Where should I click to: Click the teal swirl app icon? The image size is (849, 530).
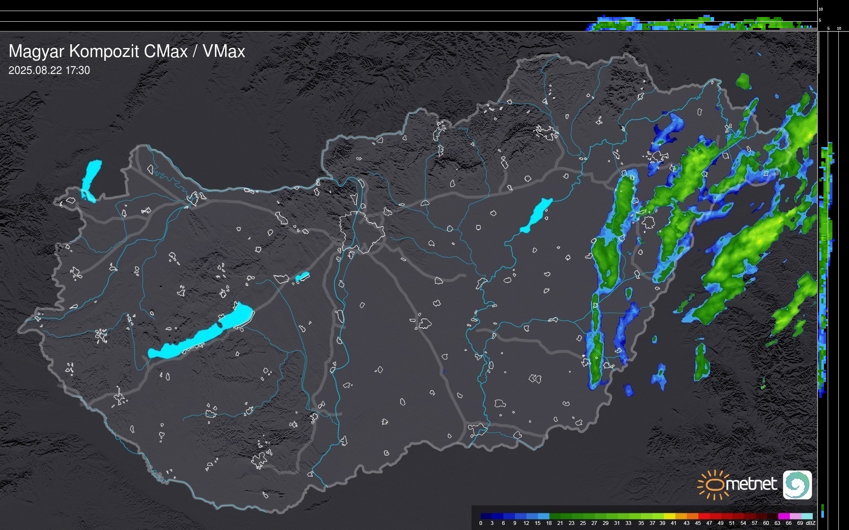coord(797,485)
